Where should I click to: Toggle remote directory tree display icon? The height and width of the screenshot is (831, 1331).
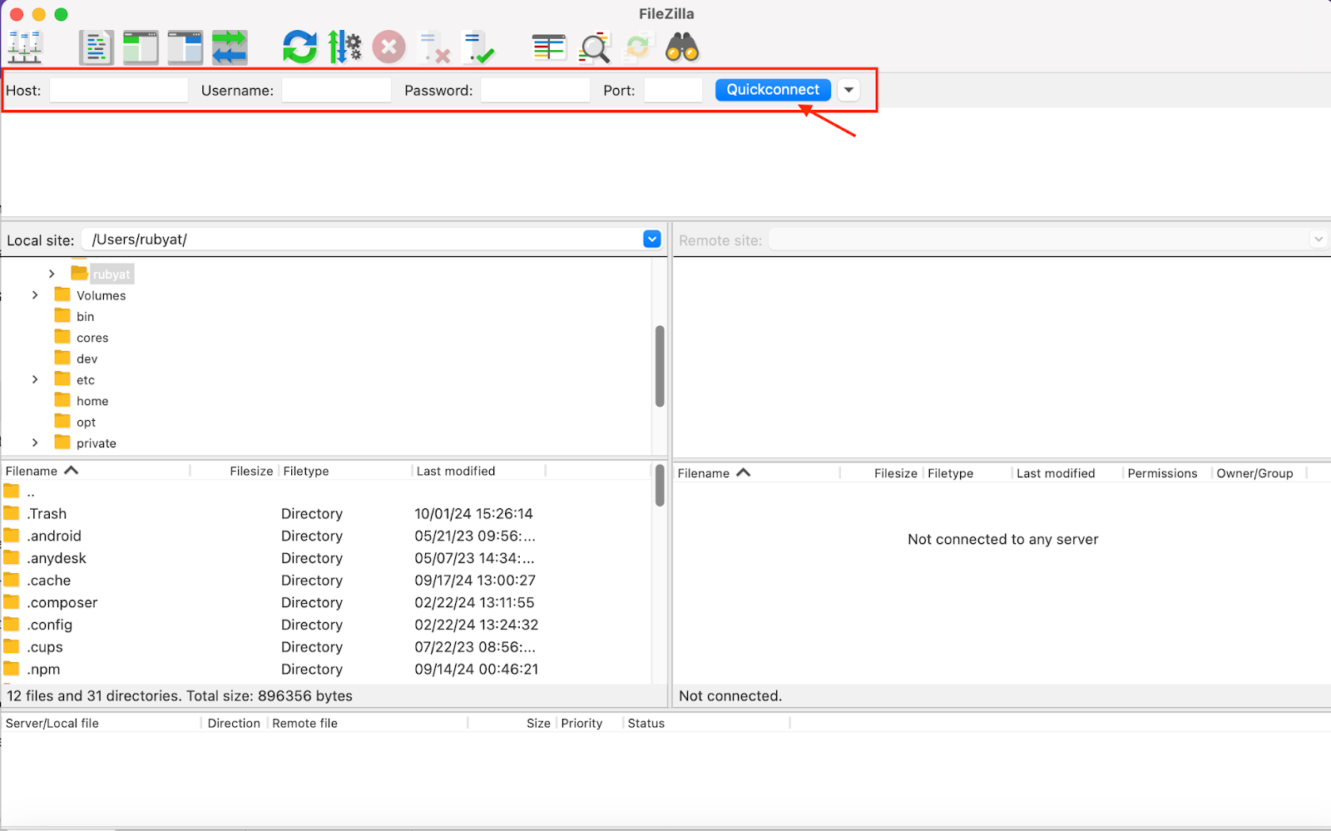coord(185,47)
